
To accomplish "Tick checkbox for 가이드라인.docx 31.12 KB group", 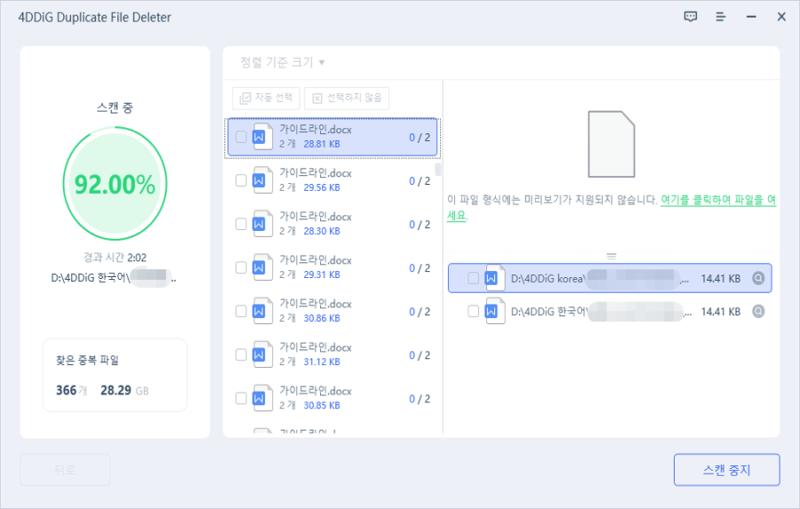I will 241,354.
